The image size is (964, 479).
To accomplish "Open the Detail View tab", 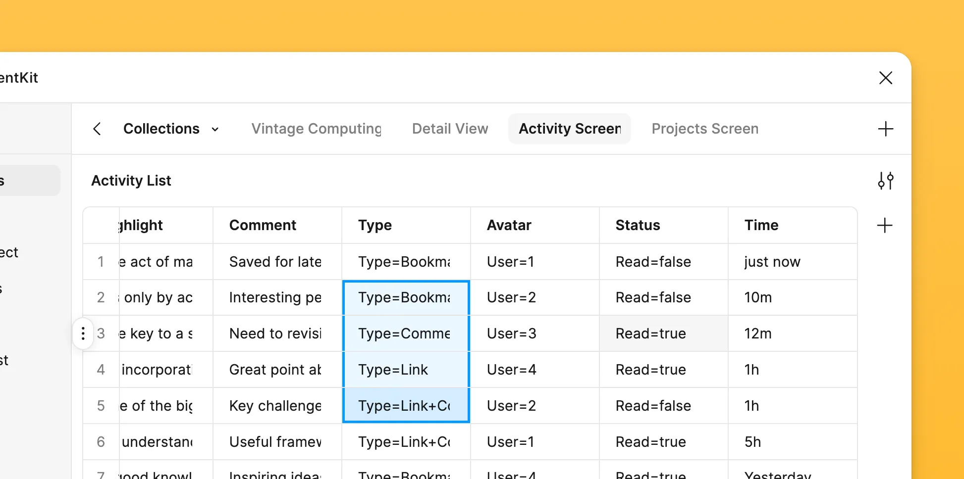I will tap(450, 129).
